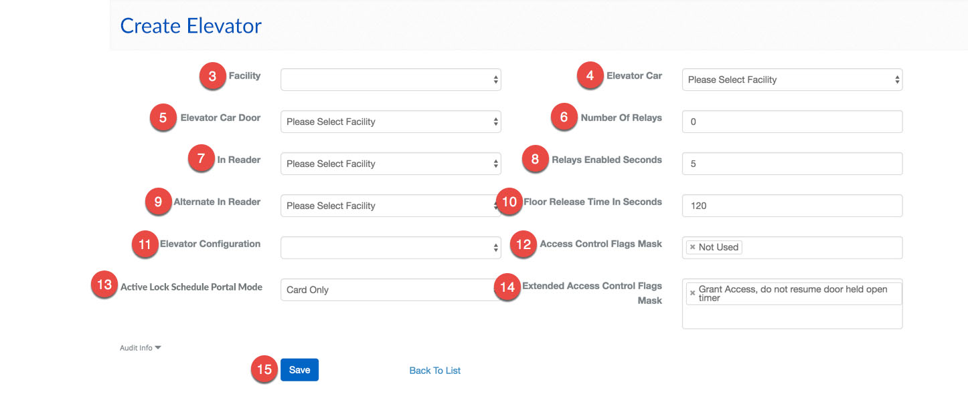The height and width of the screenshot is (398, 968).
Task: Expand the Elevator Car Door dropdown
Action: pos(390,122)
